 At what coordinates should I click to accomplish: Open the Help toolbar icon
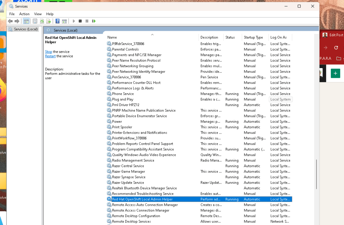(x=57, y=21)
